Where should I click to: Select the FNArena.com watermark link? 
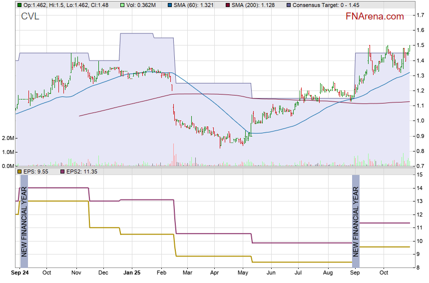(375, 16)
